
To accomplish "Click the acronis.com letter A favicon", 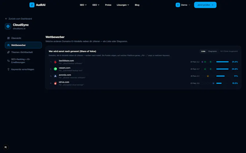I will pos(55,76).
